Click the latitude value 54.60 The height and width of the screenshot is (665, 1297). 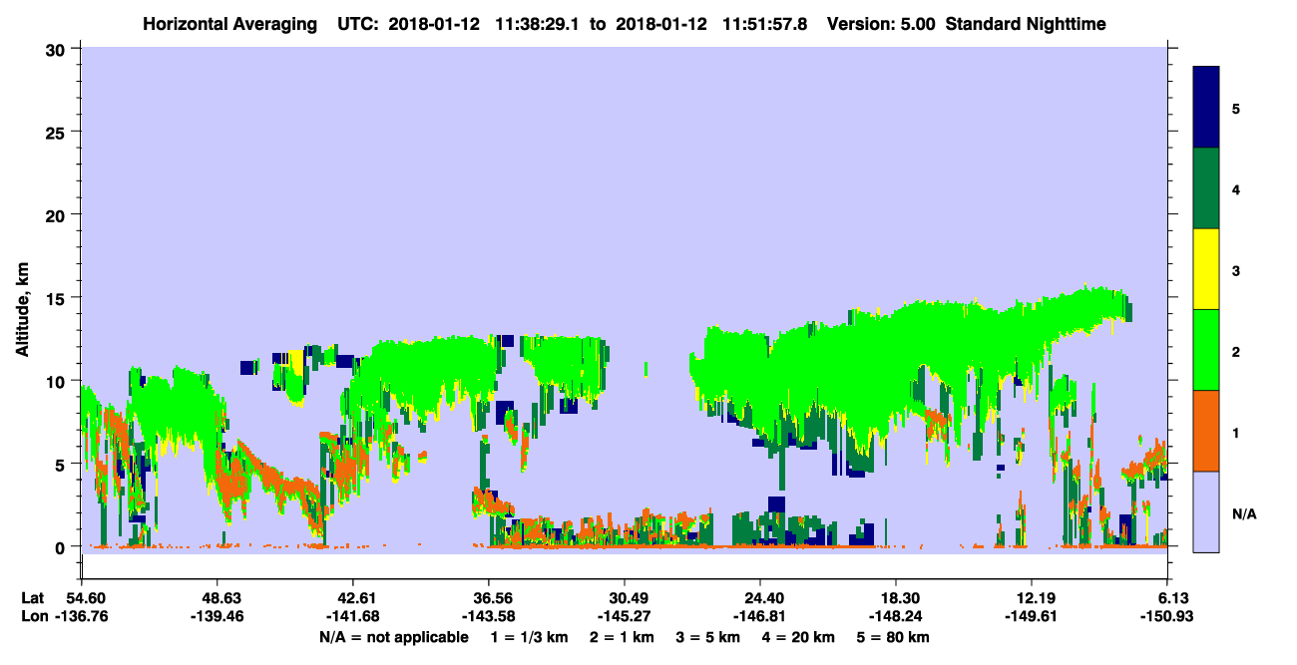click(x=85, y=598)
